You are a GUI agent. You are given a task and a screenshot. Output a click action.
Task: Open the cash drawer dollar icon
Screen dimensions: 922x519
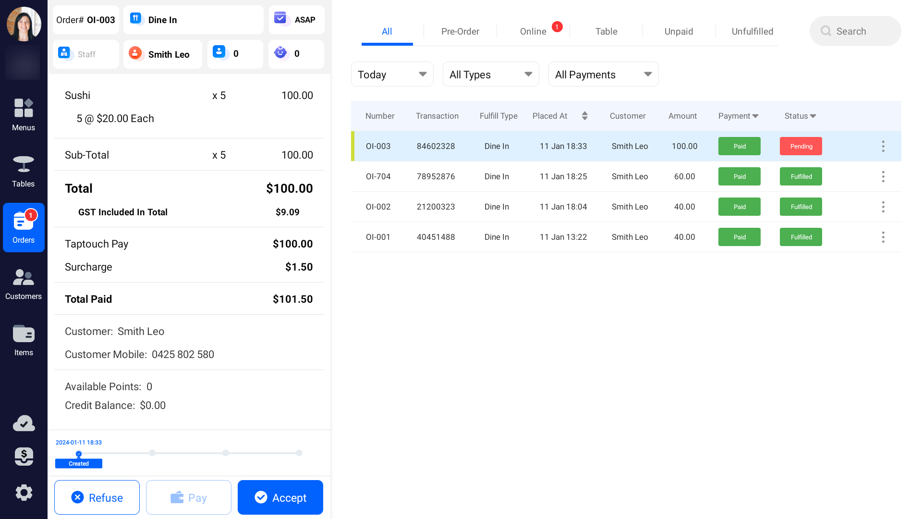coord(24,457)
